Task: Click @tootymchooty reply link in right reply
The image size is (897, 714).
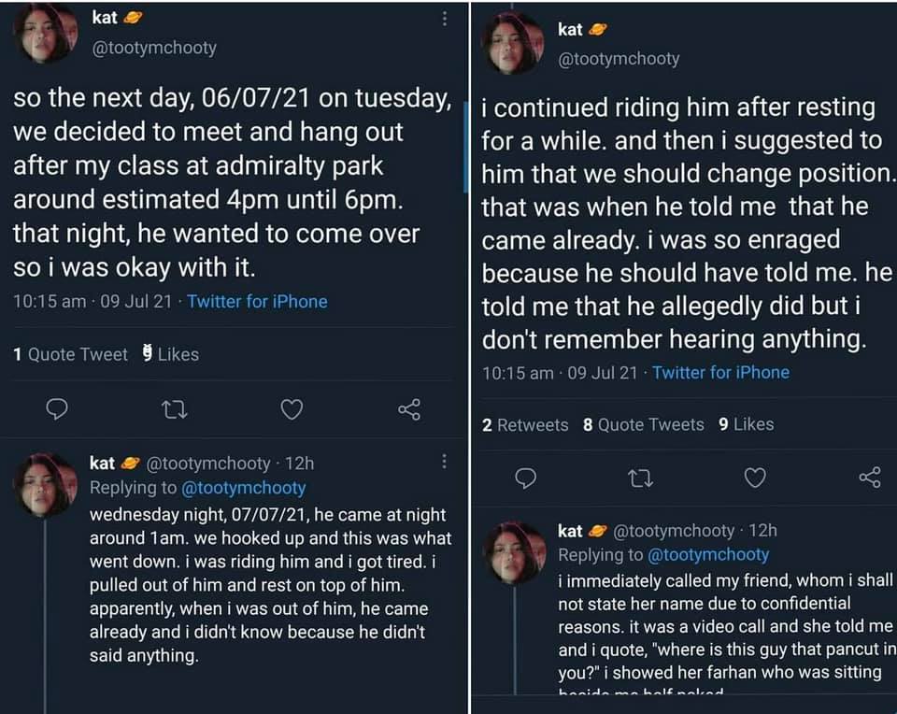Action: [x=707, y=555]
